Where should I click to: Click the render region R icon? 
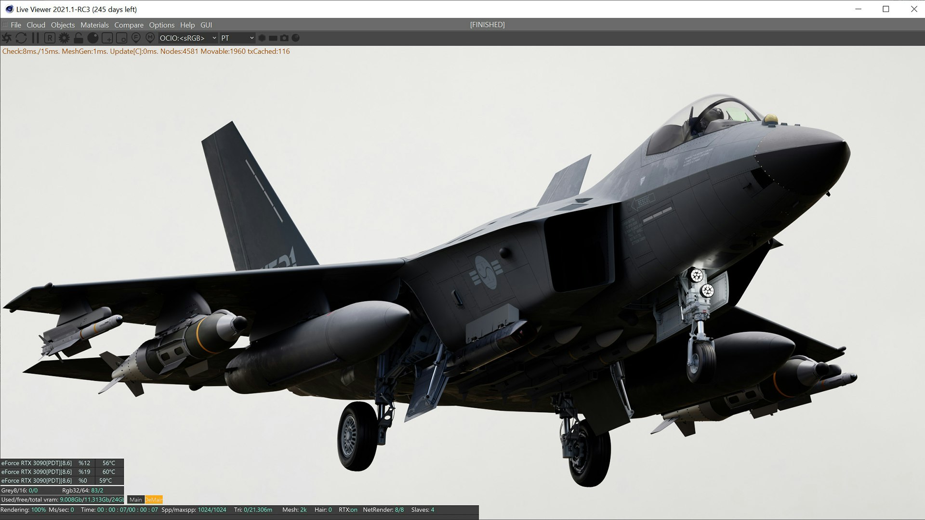tap(50, 38)
